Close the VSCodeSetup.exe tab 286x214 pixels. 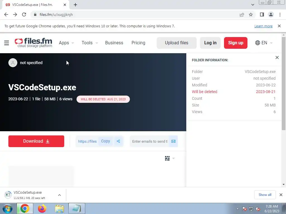tap(65, 5)
